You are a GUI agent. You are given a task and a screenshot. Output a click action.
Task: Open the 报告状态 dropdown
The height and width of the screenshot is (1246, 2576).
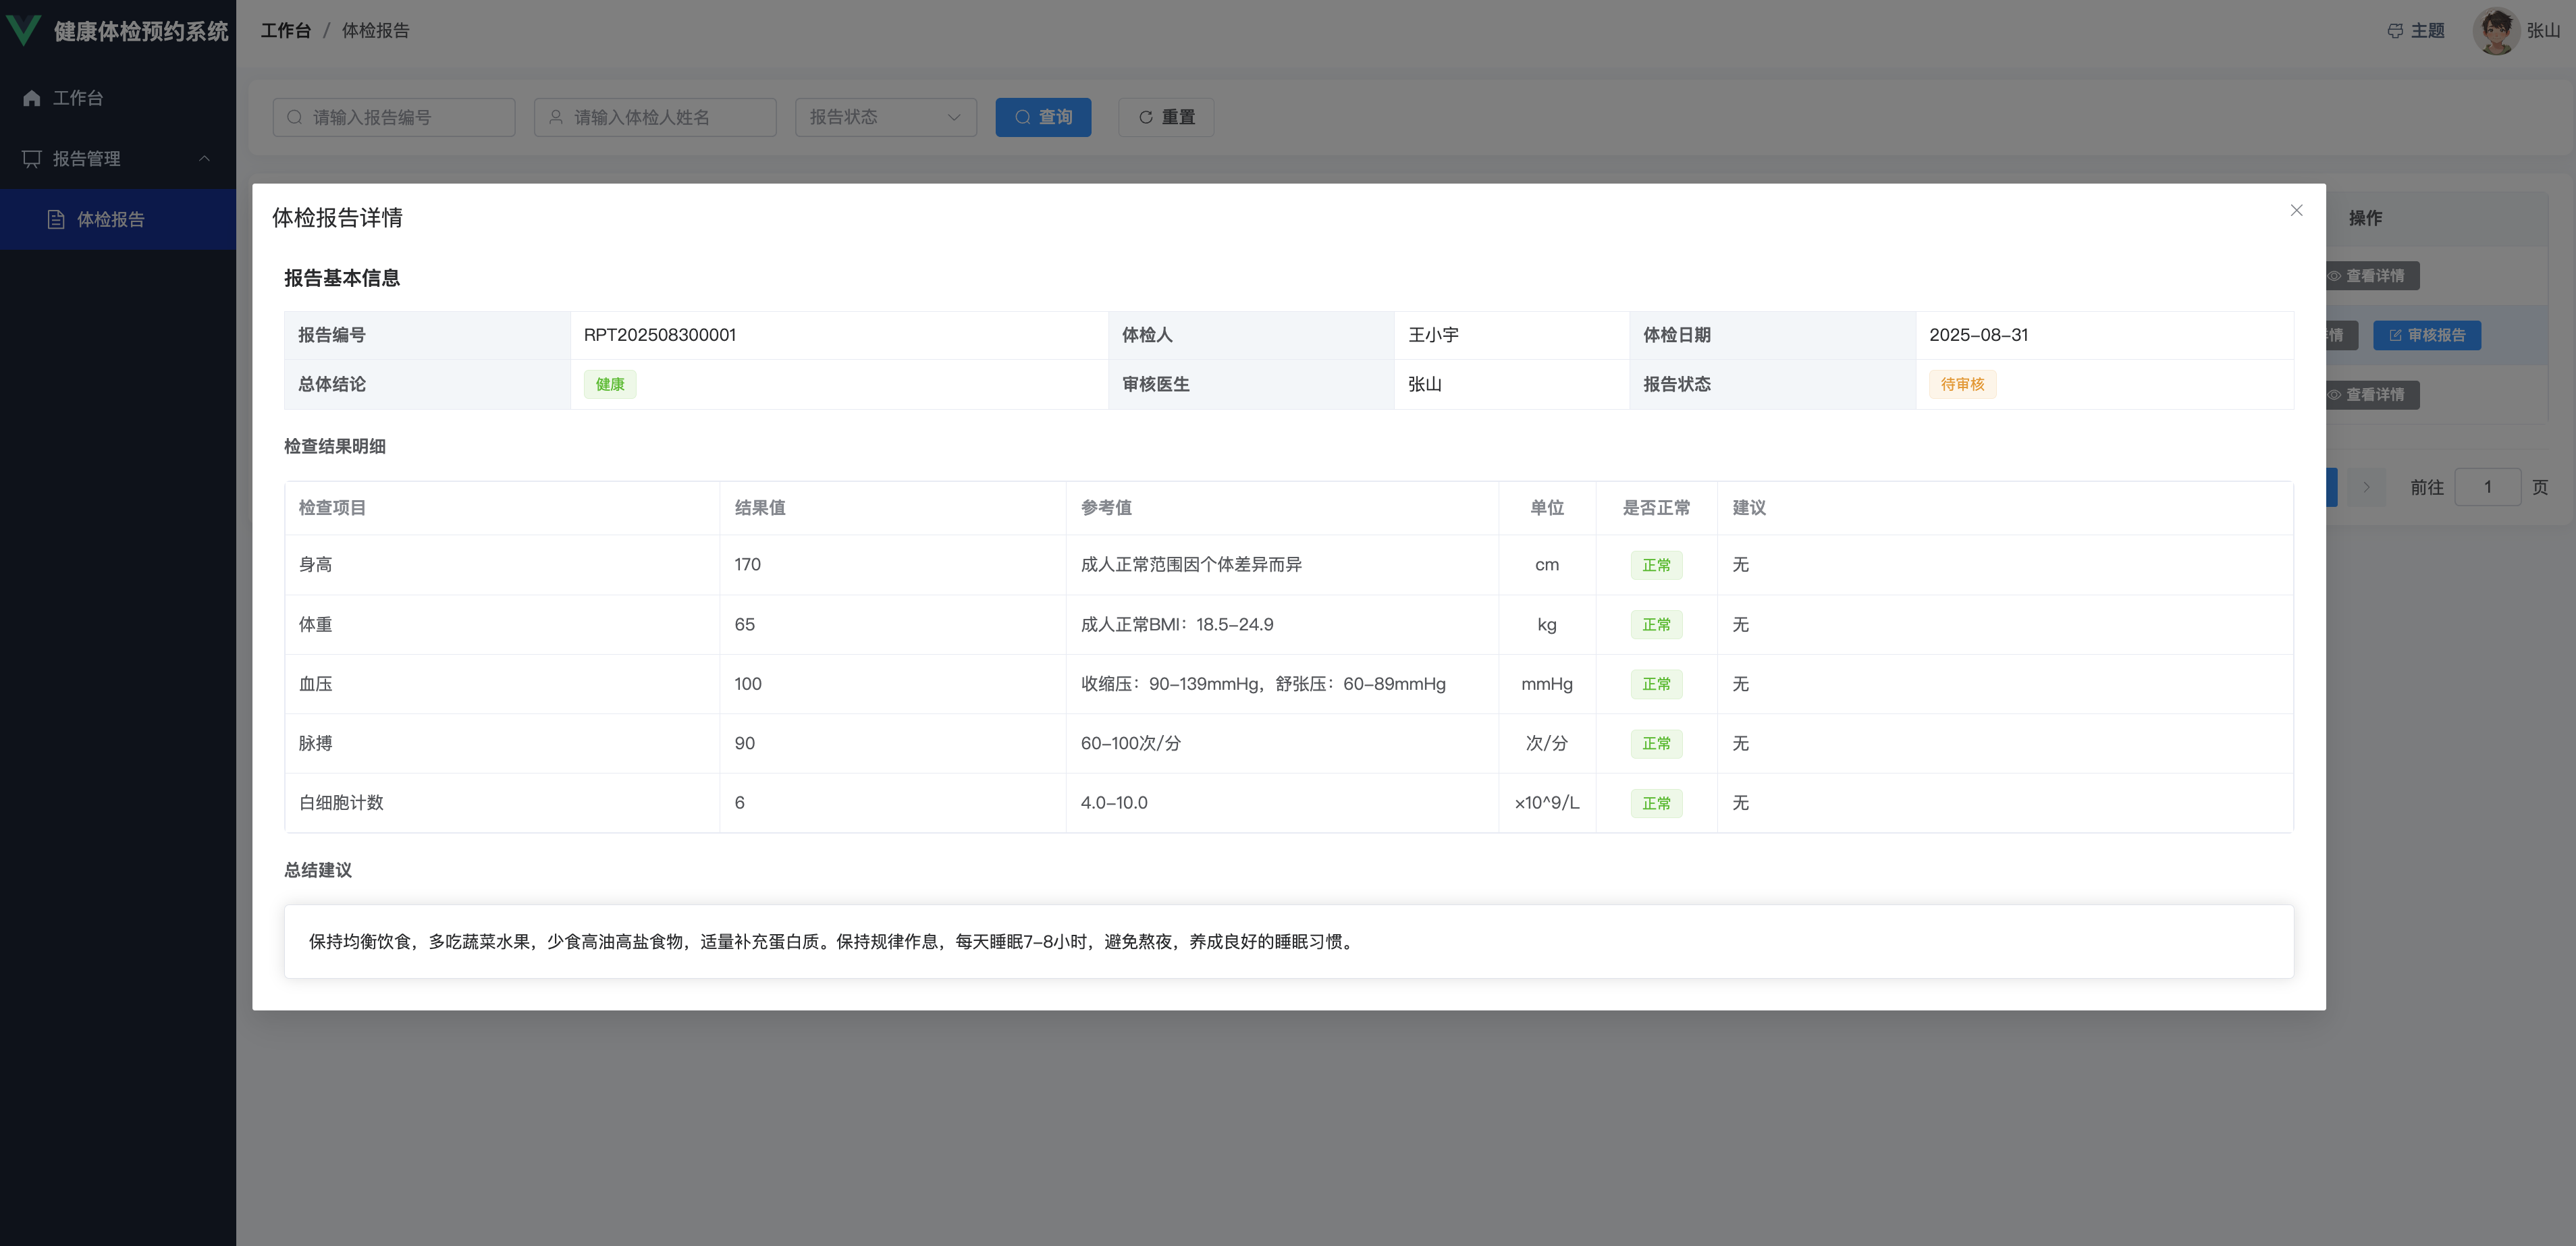point(885,117)
